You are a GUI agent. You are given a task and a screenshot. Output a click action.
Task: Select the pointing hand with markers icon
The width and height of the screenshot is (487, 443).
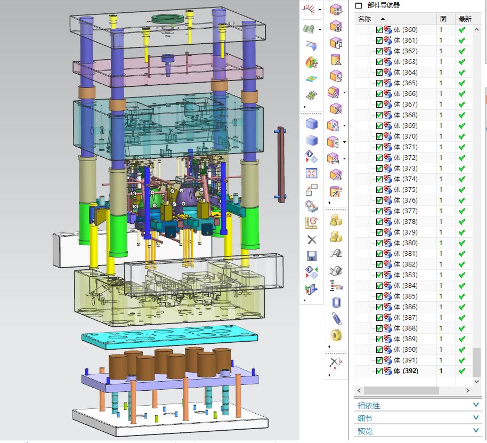(336, 286)
